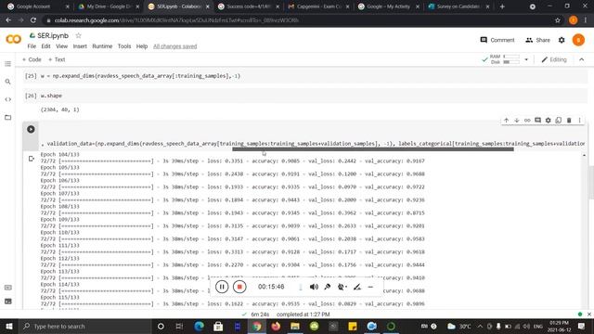This screenshot has width=594, height=334.
Task: Open Google account avatar in Colab
Action: coord(578,40)
